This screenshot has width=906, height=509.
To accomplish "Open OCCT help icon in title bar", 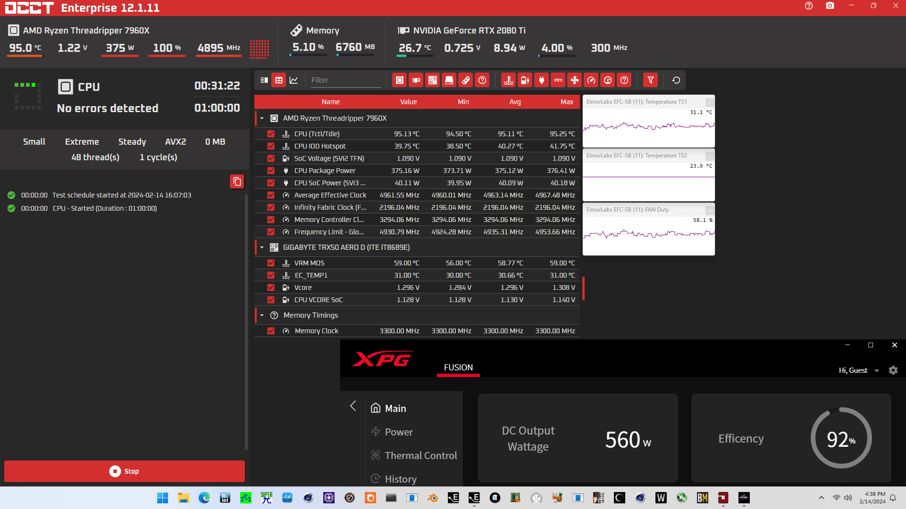I will click(809, 6).
